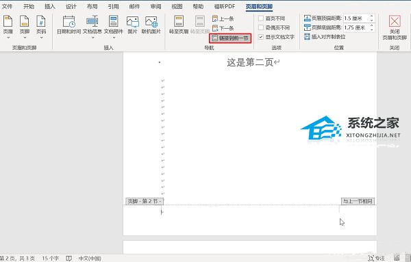Toggle Link to Previous (链接到前一节)
This screenshot has width=411, height=262.
230,38
